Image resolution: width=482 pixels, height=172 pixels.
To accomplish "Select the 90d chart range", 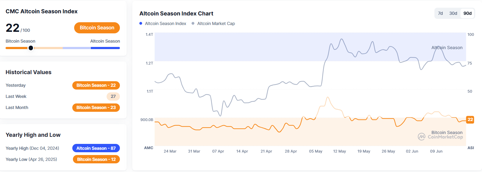I will pos(467,13).
